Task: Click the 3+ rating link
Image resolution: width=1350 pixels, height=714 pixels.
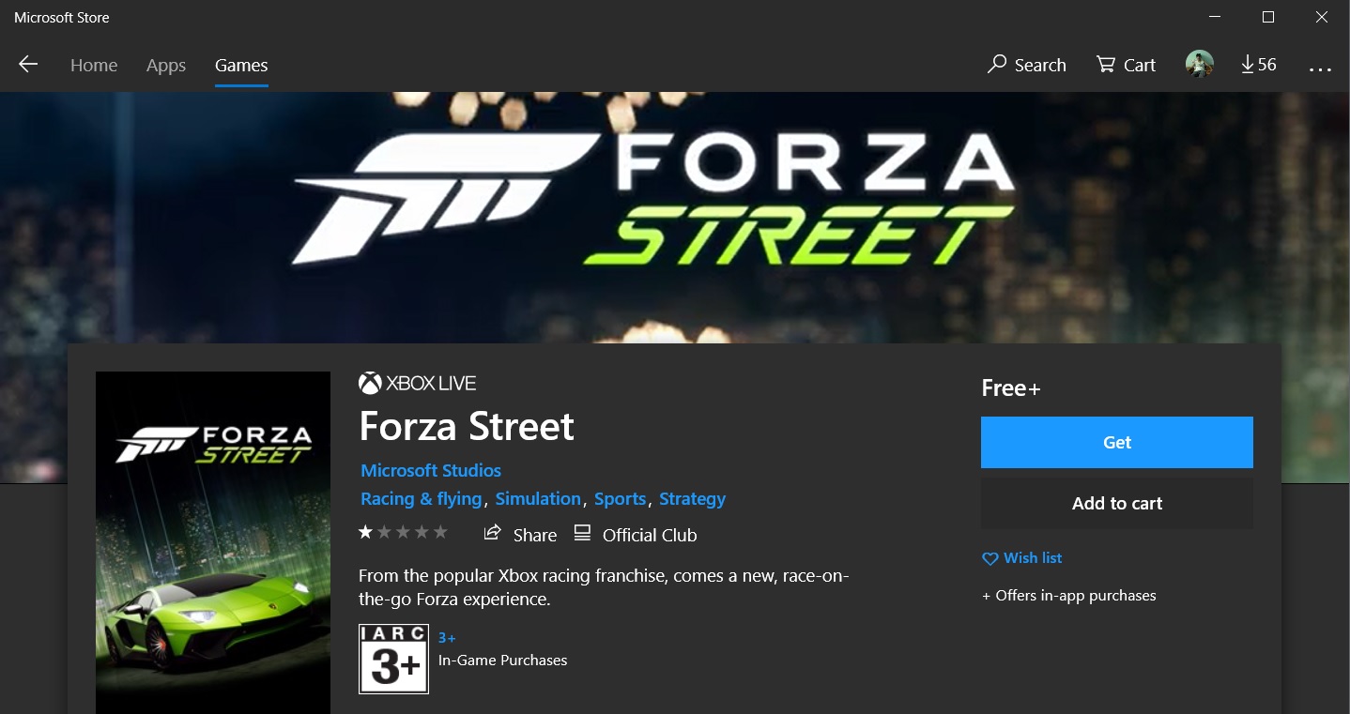Action: [446, 637]
